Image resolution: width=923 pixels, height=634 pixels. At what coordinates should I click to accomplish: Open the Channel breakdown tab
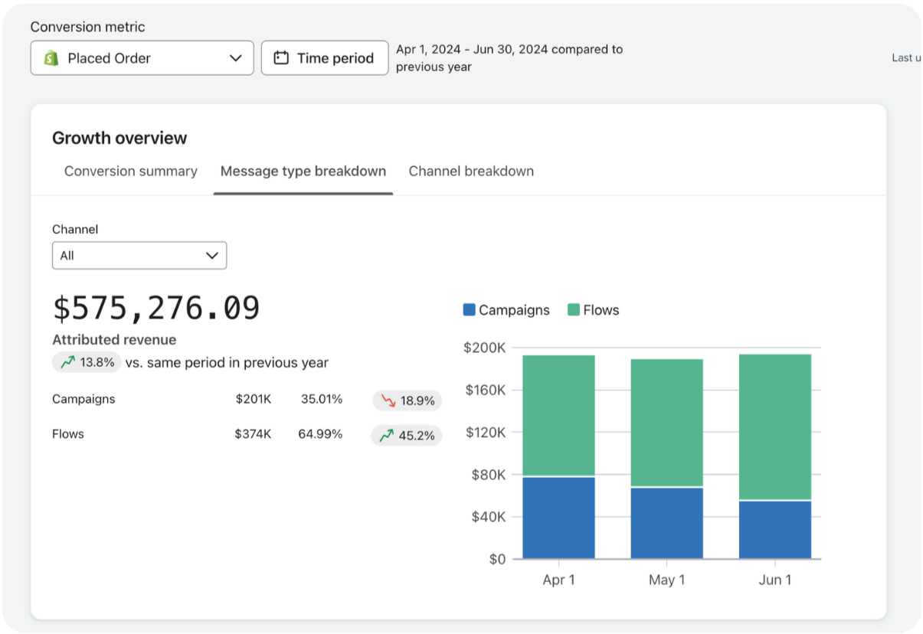(471, 172)
